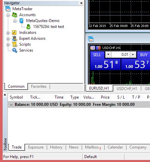
Task: Increase trade volume with the up arrow
Action: tap(133, 55)
